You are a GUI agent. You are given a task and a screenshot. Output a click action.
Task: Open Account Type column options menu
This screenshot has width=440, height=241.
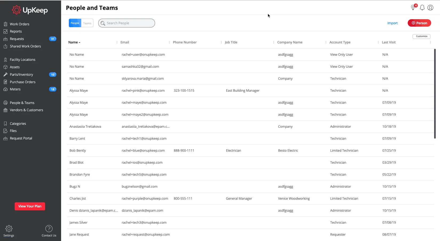point(378,42)
